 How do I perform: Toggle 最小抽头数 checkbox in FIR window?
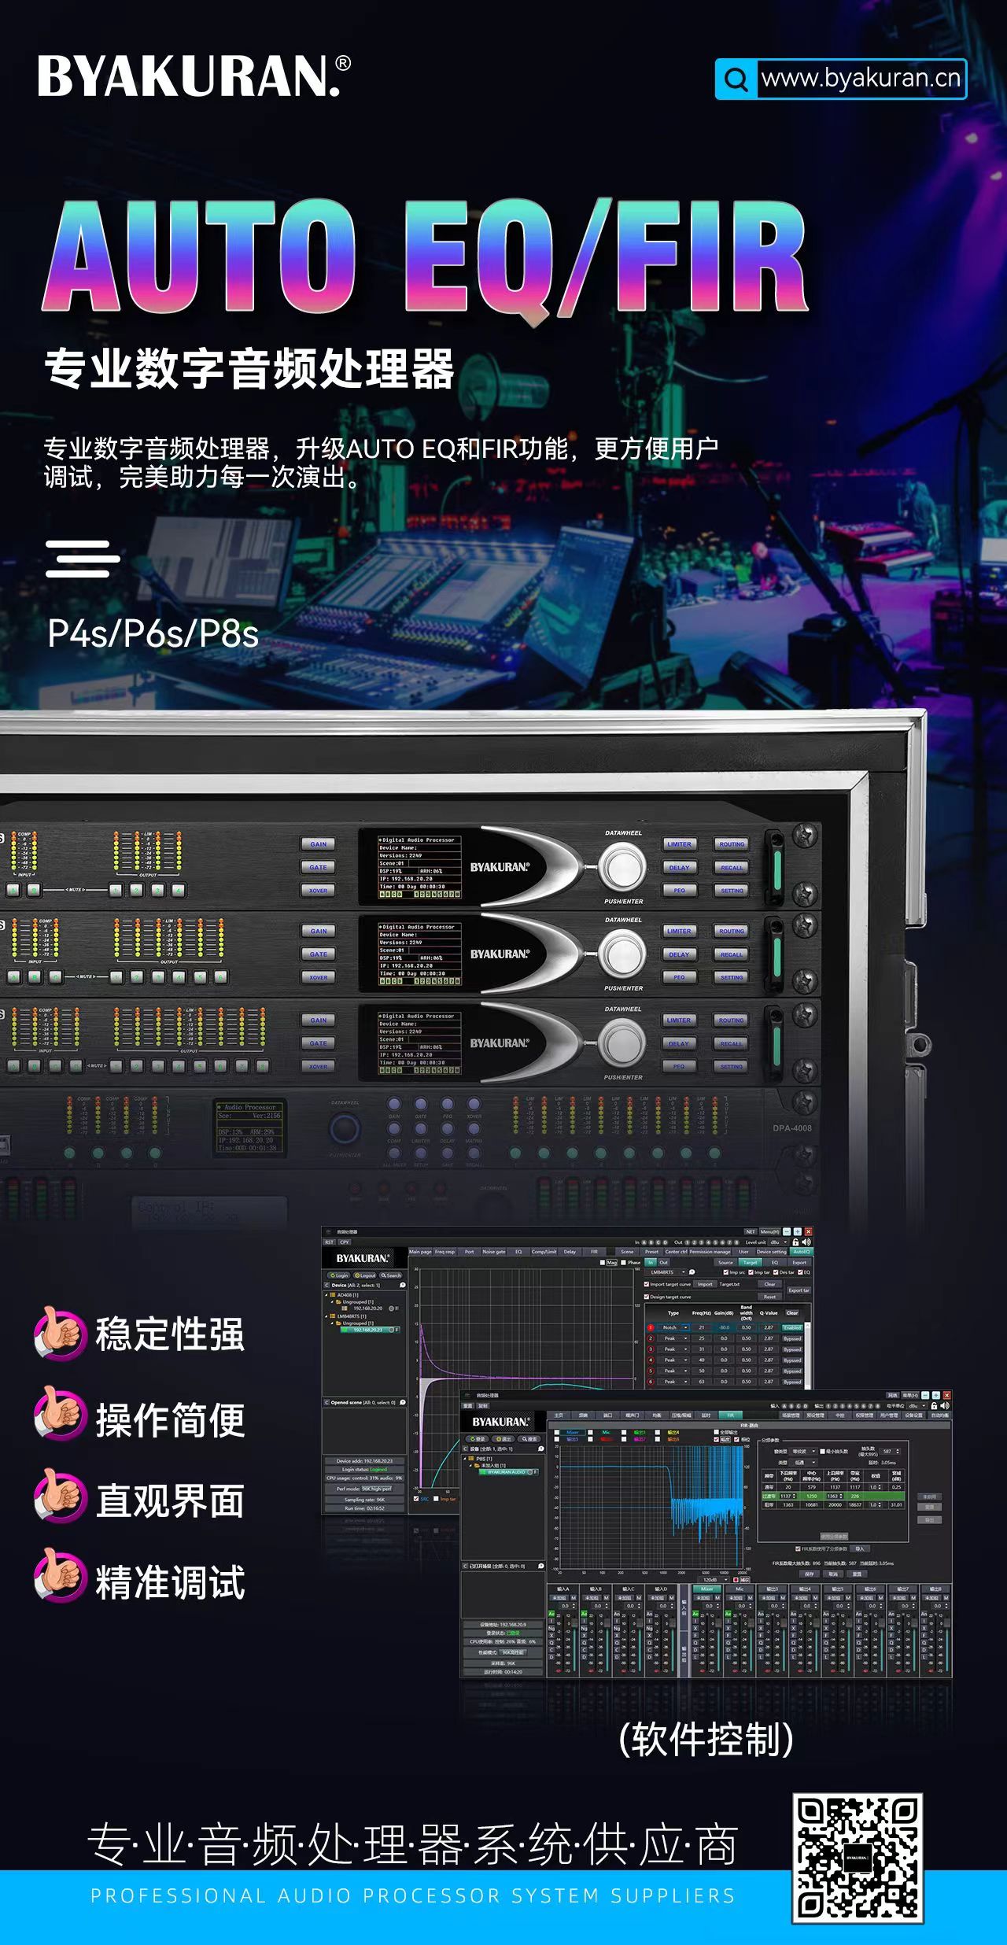(823, 1451)
